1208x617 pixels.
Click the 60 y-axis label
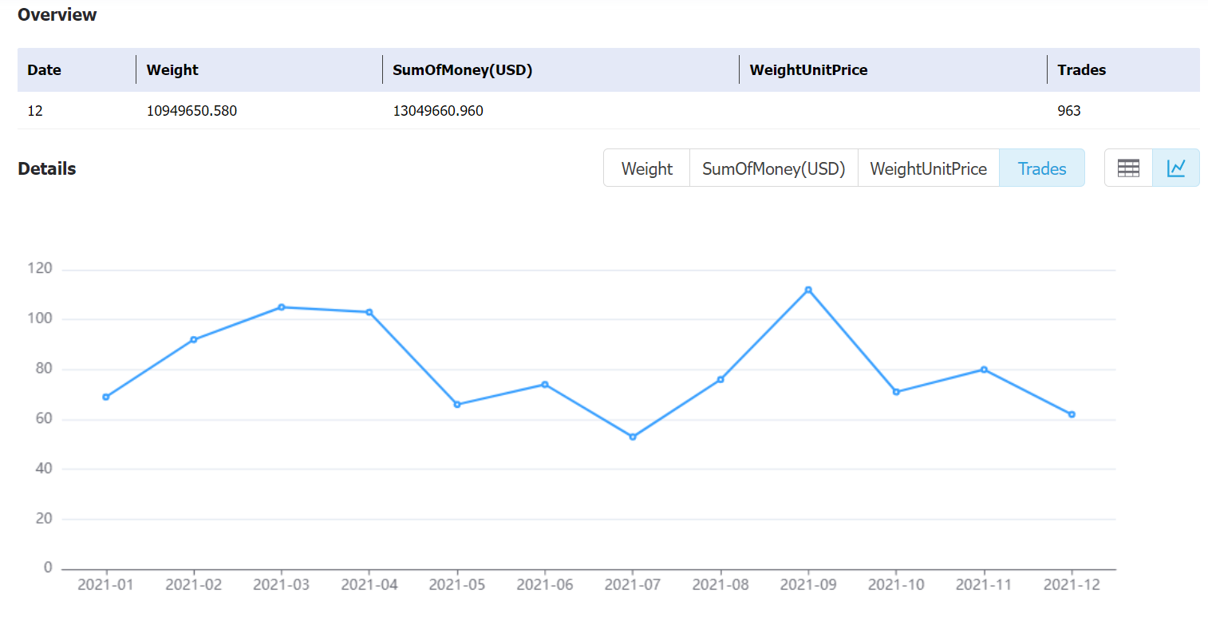coord(43,418)
